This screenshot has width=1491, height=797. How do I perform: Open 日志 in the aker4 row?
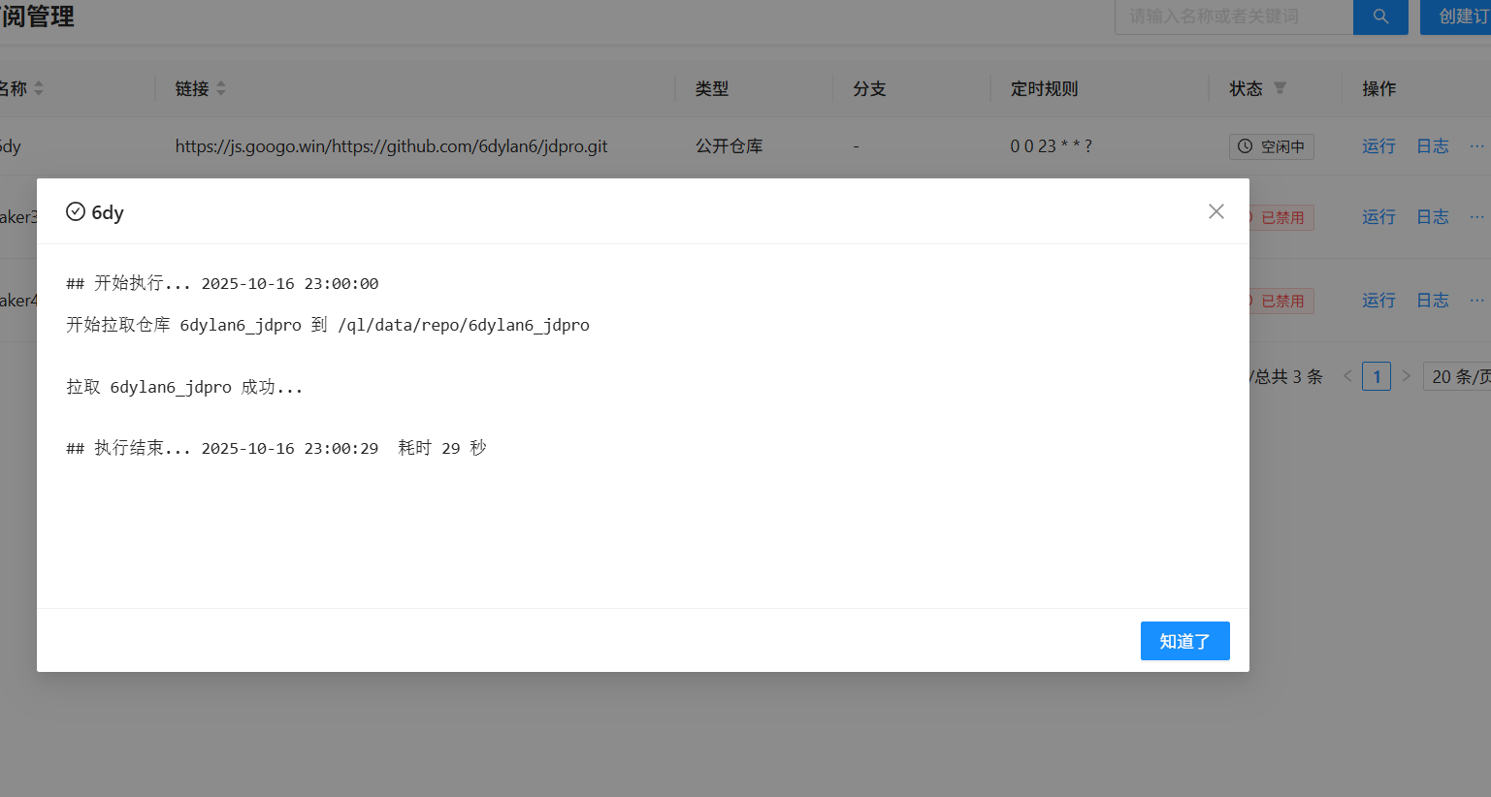click(x=1432, y=301)
